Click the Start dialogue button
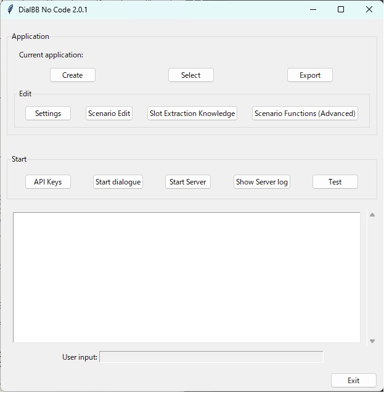The image size is (384, 393). click(x=118, y=182)
